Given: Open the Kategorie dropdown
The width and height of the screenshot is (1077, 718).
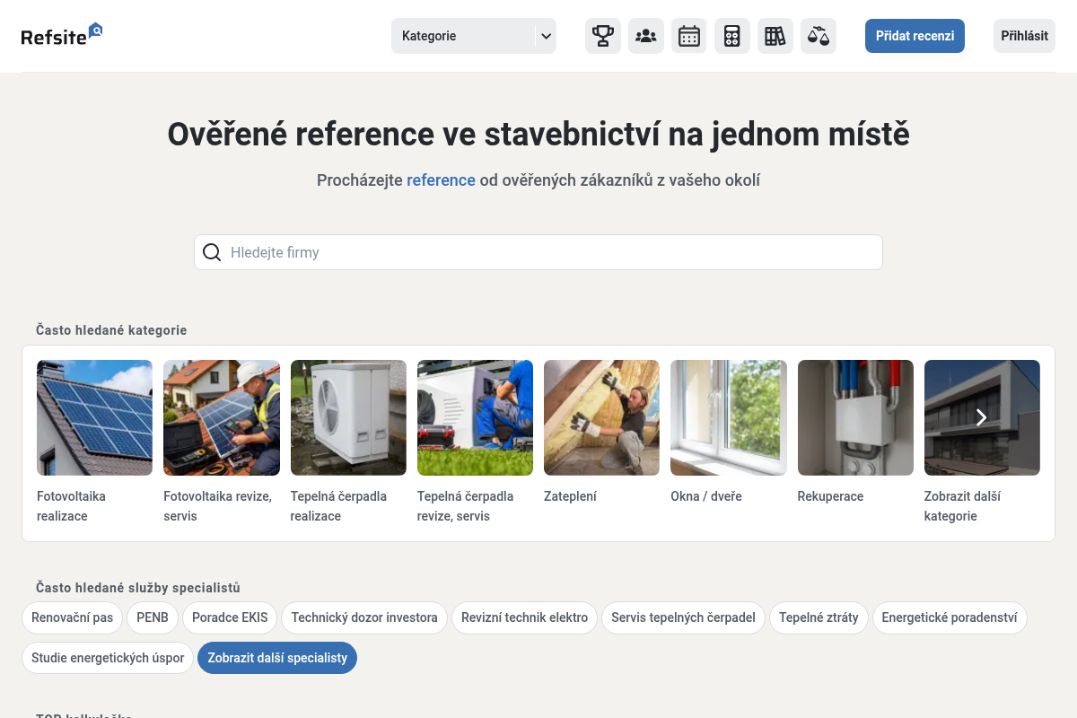Looking at the screenshot, I should pyautogui.click(x=474, y=36).
